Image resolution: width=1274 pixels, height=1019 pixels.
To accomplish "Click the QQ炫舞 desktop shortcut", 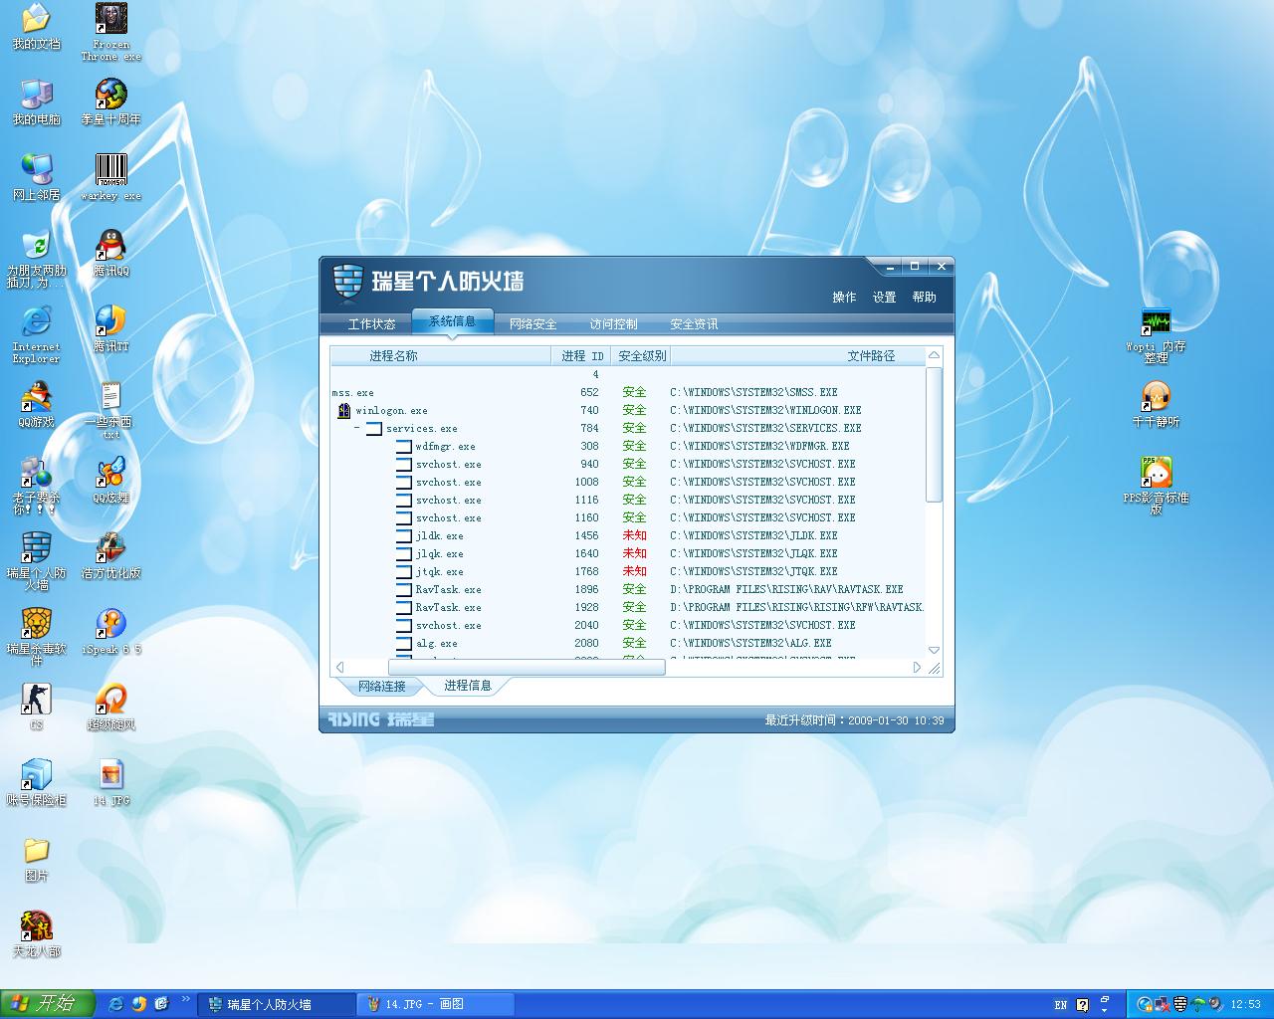I will coord(110,481).
